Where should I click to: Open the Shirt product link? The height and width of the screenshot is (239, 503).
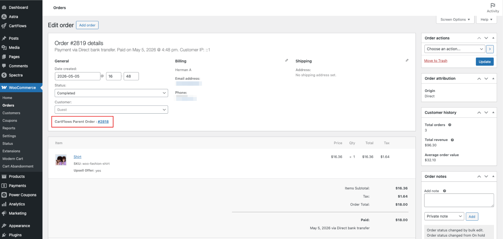click(x=78, y=157)
